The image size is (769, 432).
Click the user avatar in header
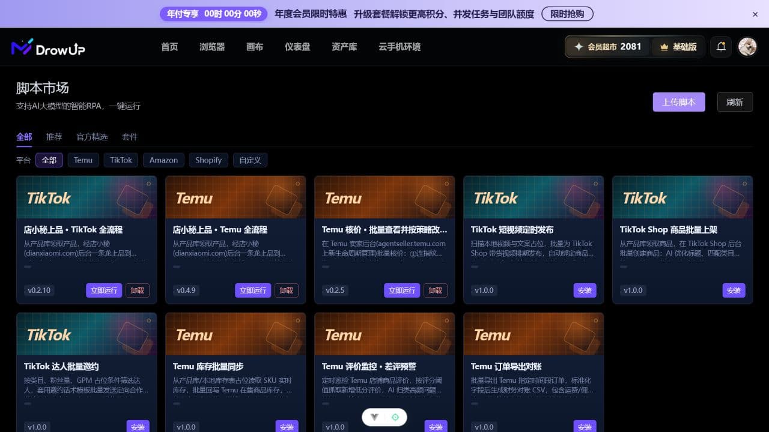pyautogui.click(x=747, y=47)
